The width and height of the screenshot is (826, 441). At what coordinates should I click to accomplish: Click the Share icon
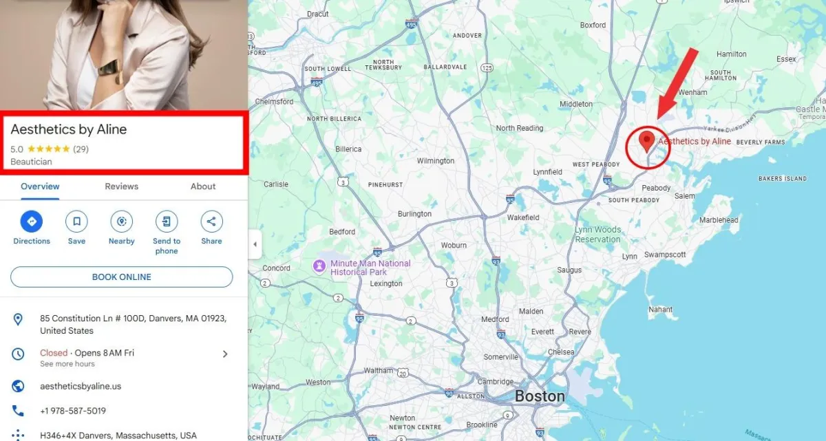(211, 222)
